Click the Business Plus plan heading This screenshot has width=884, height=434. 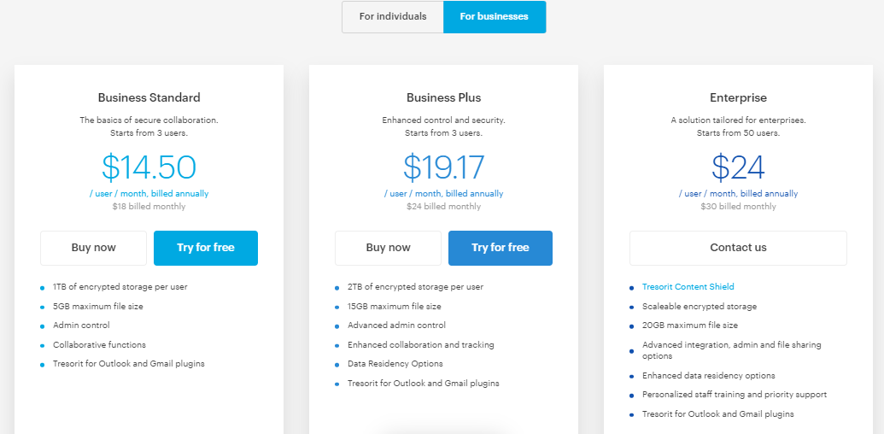[443, 97]
